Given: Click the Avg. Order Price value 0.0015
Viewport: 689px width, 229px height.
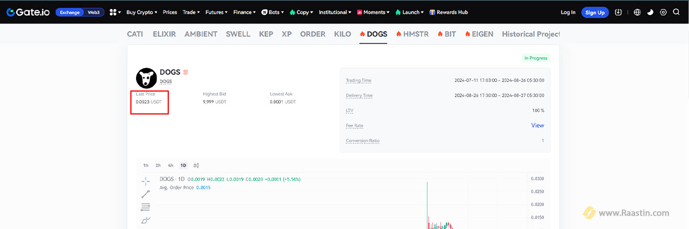Looking at the screenshot, I should (203, 188).
